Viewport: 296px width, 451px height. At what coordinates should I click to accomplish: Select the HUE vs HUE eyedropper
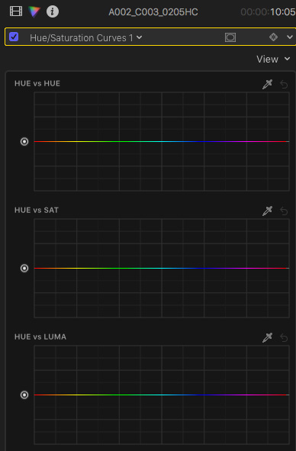coord(267,84)
